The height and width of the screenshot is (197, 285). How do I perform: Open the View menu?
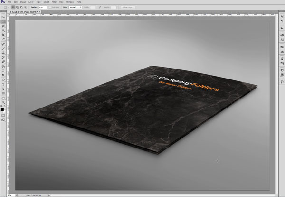coord(61,2)
